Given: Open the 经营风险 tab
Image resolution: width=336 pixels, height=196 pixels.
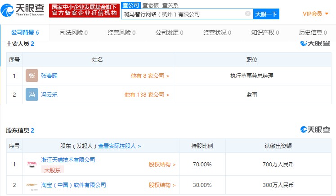Looking at the screenshot, I should (x=121, y=32).
